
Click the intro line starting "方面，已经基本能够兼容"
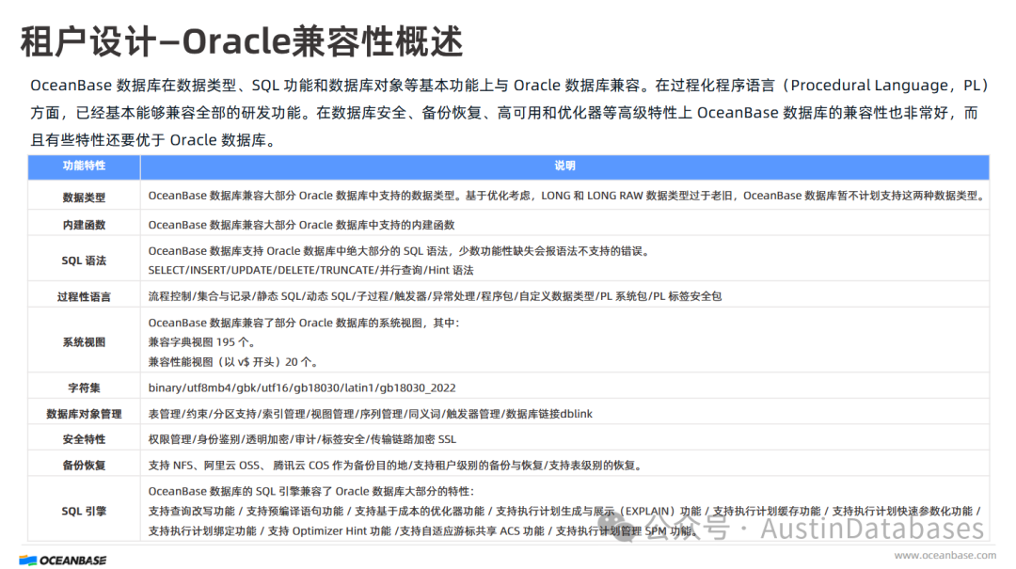tap(504, 113)
